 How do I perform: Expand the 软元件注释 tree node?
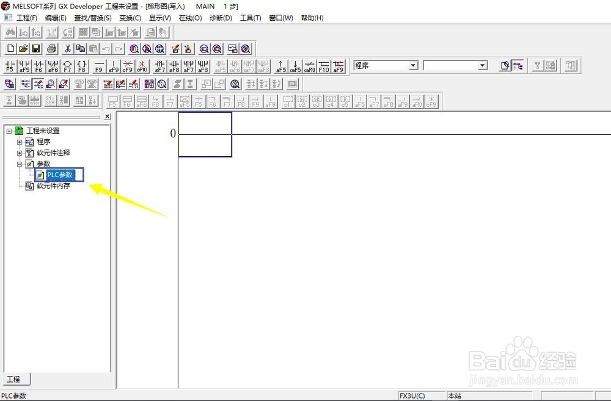[20, 153]
